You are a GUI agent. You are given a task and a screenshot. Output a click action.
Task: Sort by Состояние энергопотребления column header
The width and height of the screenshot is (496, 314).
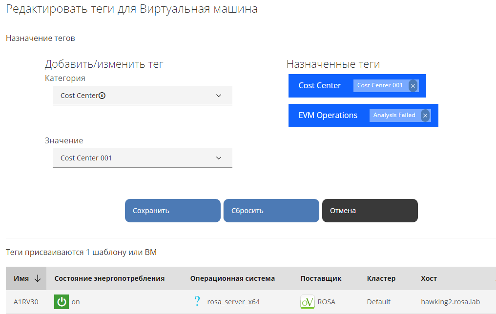[x=109, y=278]
